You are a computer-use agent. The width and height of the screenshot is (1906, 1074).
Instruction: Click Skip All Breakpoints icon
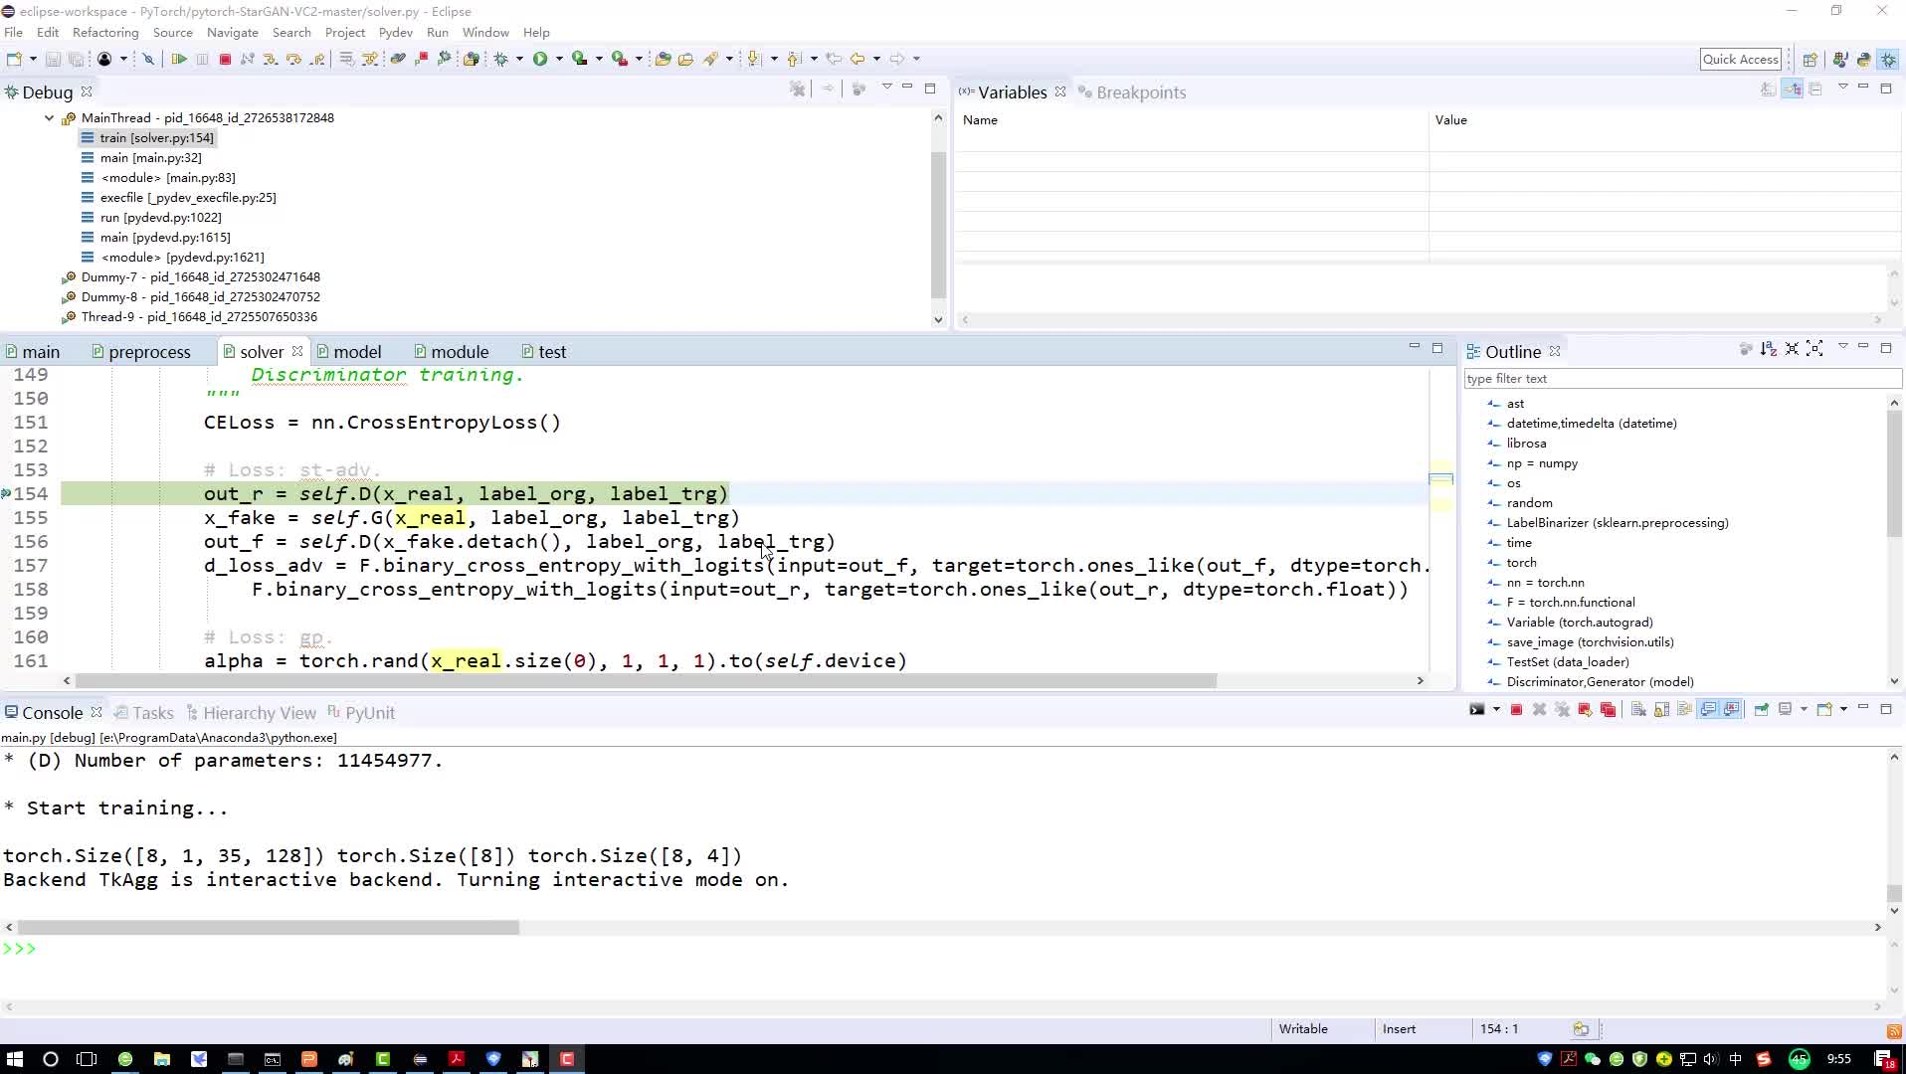pyautogui.click(x=148, y=59)
